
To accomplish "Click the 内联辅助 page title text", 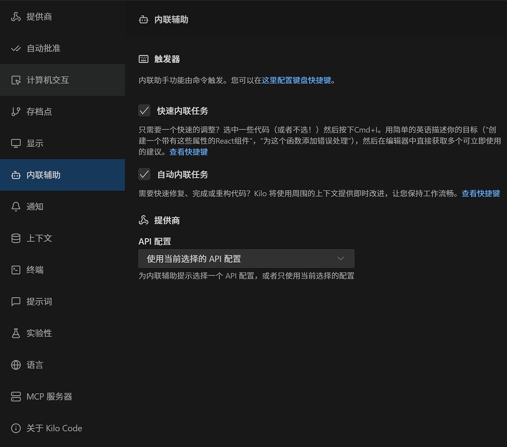I will pyautogui.click(x=171, y=20).
